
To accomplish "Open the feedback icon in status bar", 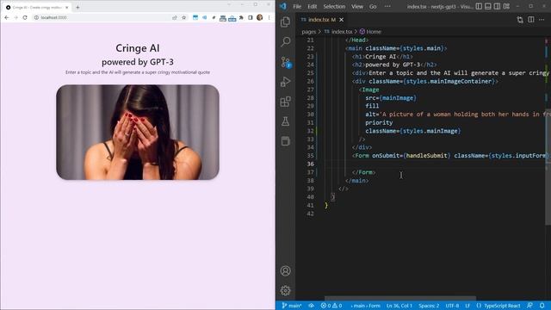I will (x=529, y=306).
